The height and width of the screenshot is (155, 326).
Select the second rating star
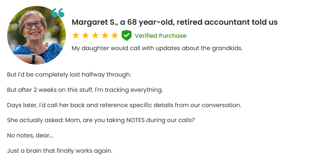click(85, 35)
